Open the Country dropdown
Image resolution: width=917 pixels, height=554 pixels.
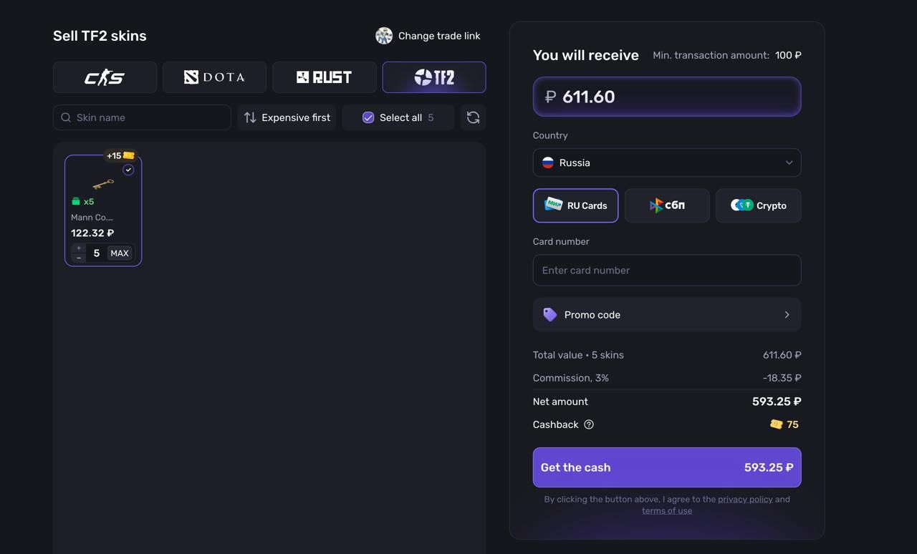[x=667, y=162]
